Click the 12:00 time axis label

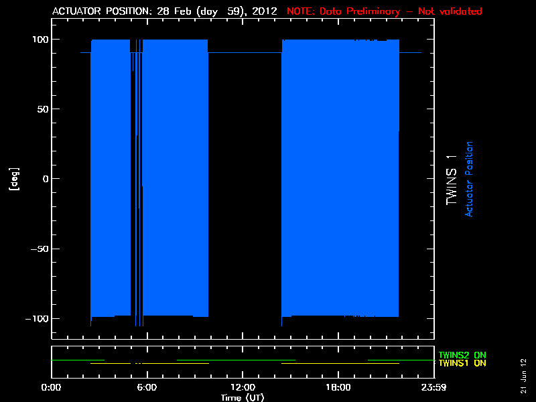tap(243, 387)
